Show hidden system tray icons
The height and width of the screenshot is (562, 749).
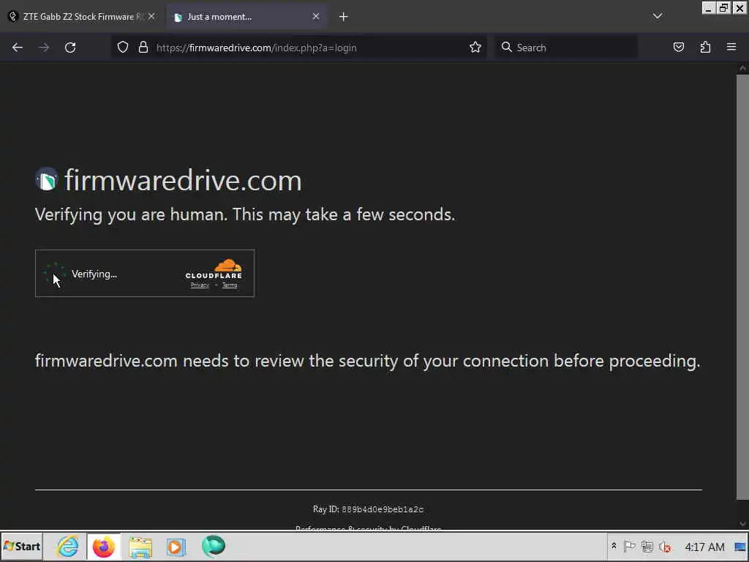coord(614,546)
